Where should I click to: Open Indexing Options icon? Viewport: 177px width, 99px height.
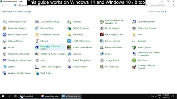coord(5,41)
